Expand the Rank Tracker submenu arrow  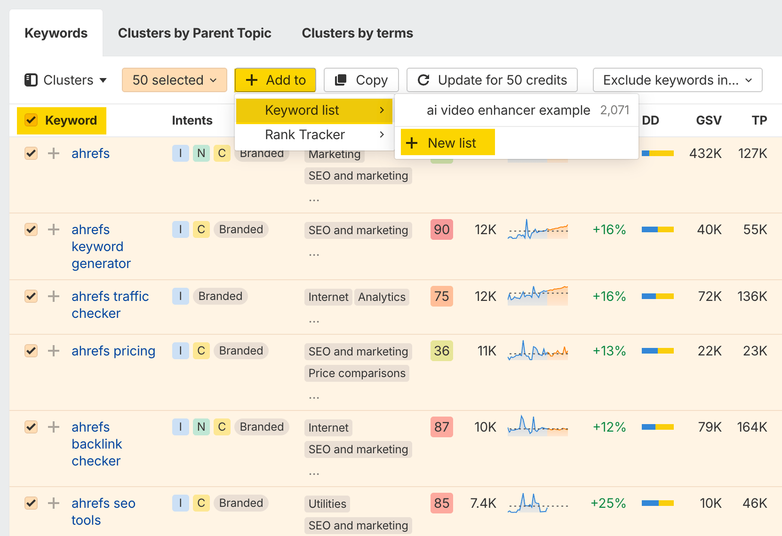tap(382, 134)
